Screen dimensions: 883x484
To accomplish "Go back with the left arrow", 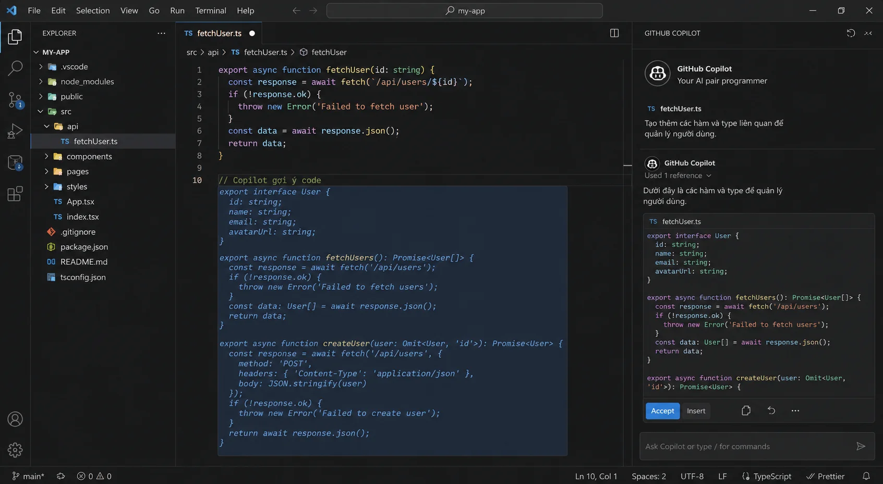I will (x=296, y=10).
